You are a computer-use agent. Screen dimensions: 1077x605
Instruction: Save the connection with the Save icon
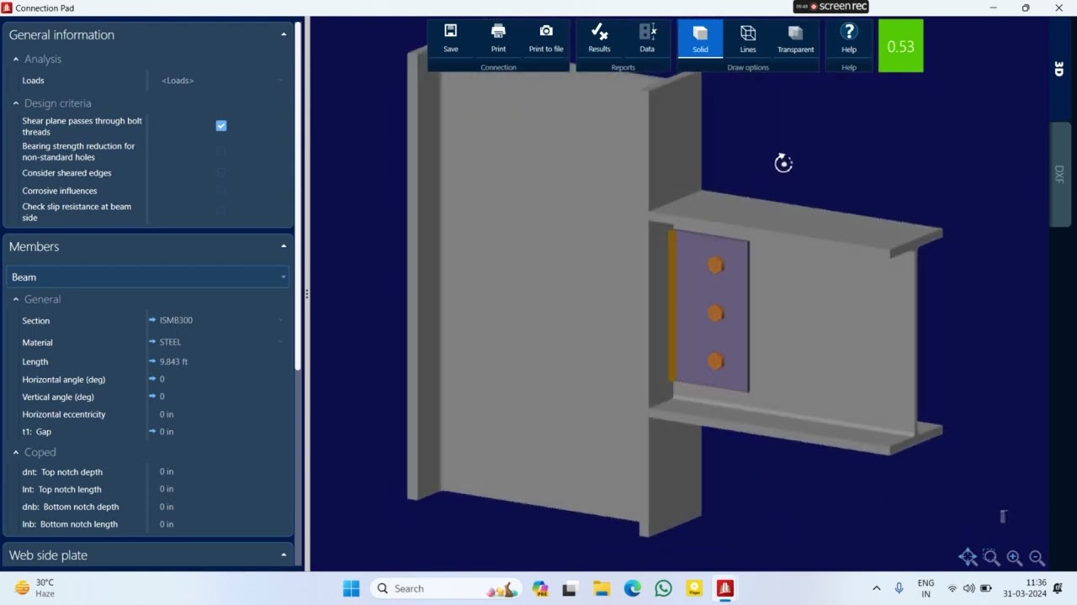pyautogui.click(x=451, y=39)
